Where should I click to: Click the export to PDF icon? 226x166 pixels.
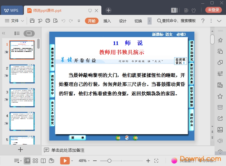click(40, 21)
